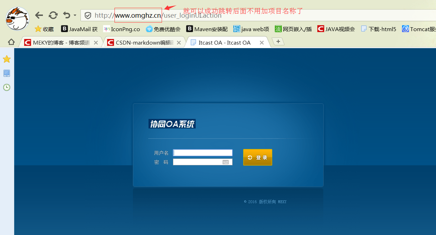This screenshot has height=235, width=436.
Task: Click the home icon beside tabs
Action: click(x=11, y=42)
